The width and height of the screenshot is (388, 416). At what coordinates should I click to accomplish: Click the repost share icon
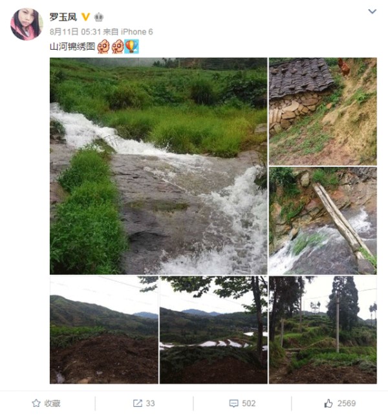tap(137, 403)
